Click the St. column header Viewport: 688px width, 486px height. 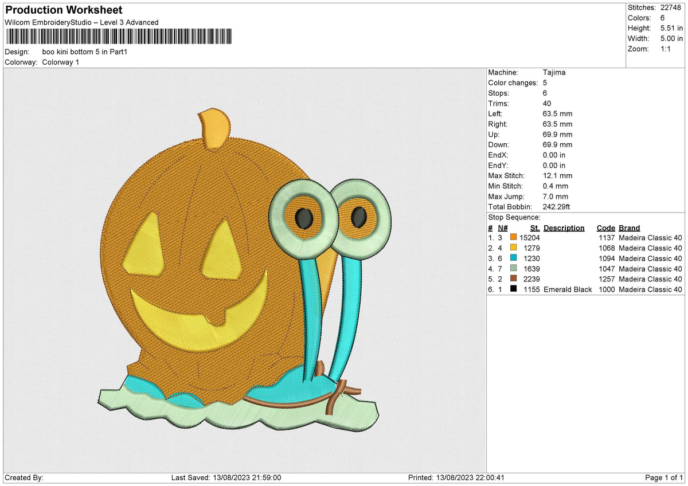click(534, 228)
